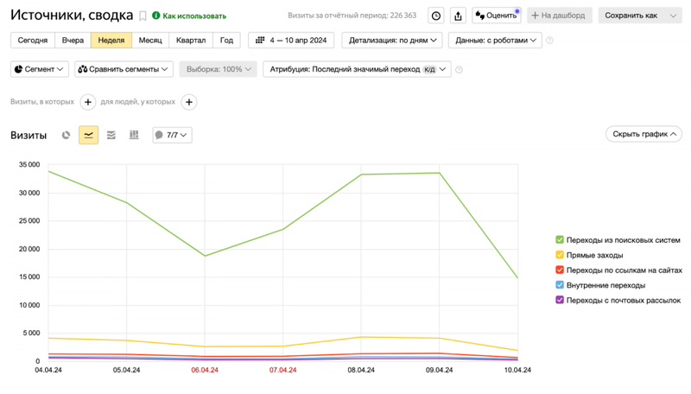The image size is (691, 394).
Task: Open the report history clock icon
Action: tap(436, 16)
